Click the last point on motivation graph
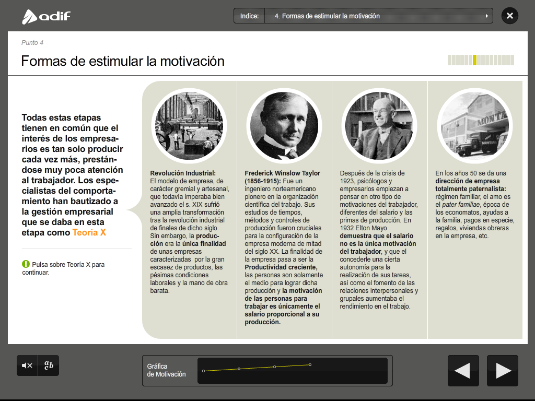This screenshot has width=535, height=401. point(310,364)
